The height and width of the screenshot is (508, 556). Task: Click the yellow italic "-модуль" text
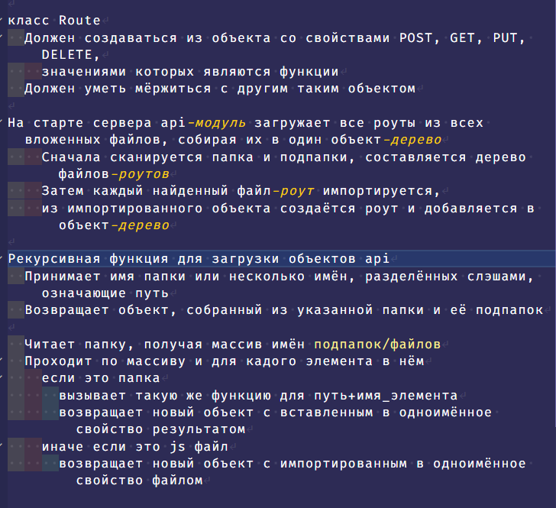(x=216, y=123)
